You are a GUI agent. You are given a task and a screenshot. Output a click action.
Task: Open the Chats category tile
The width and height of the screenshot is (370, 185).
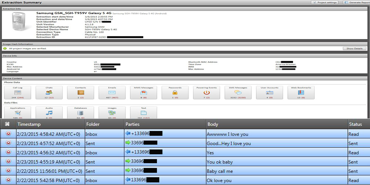[x=49, y=92]
